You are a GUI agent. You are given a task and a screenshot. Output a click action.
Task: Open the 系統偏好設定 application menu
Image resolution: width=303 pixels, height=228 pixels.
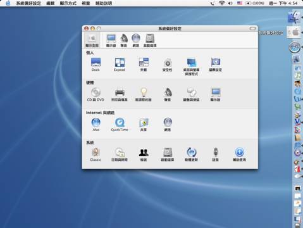coord(28,3)
